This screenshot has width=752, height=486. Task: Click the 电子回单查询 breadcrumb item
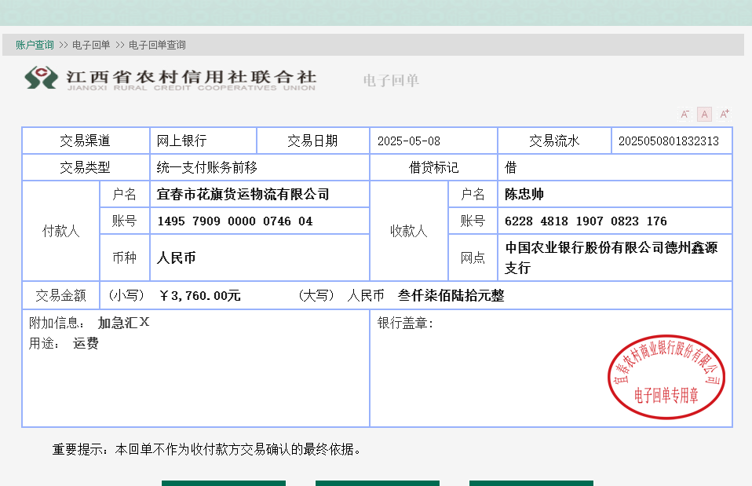point(157,45)
